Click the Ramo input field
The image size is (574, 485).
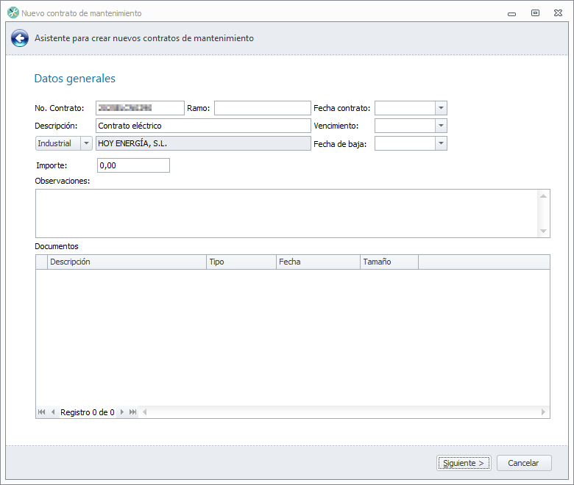(263, 108)
